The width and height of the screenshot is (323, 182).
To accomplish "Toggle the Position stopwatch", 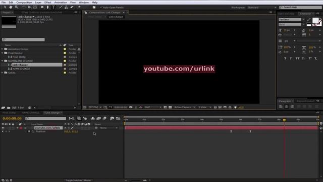I will click(29, 131).
